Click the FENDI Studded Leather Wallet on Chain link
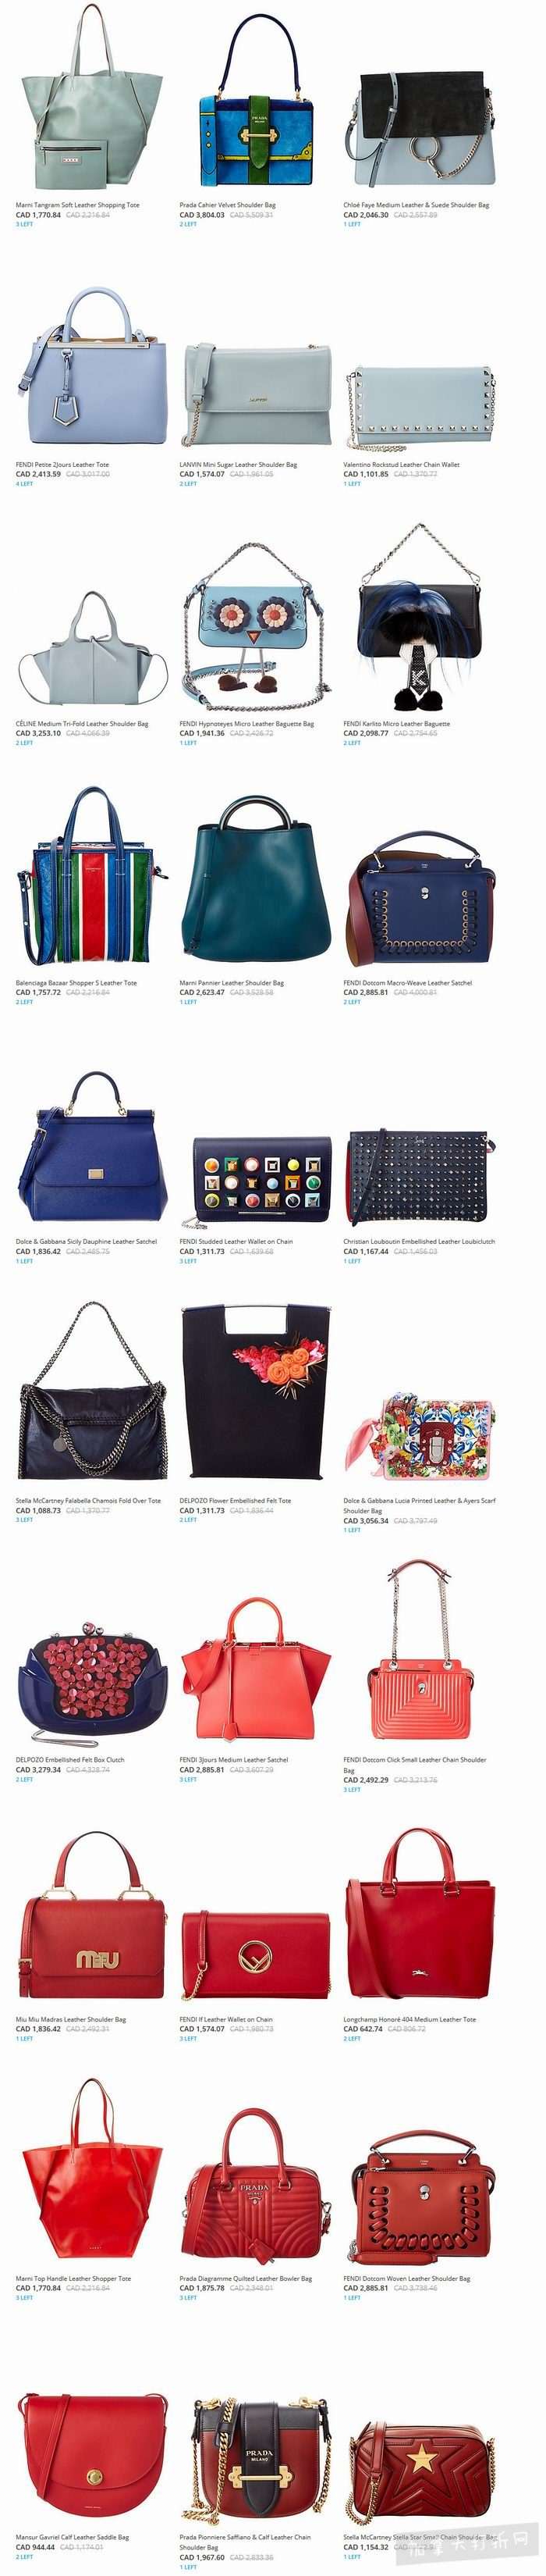This screenshot has width=546, height=2576. (x=236, y=1241)
